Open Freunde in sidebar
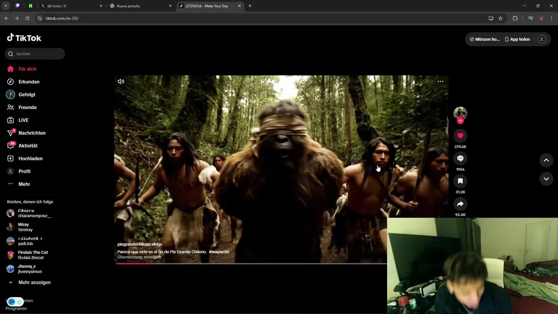The image size is (558, 314). coord(27,107)
